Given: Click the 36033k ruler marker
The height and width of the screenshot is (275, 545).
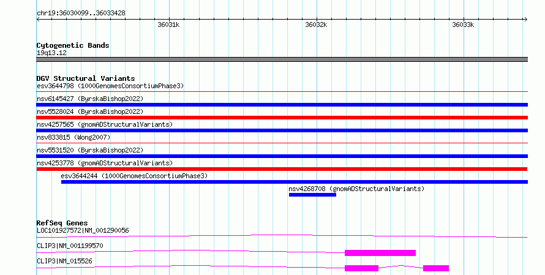Looking at the screenshot, I should [463, 24].
